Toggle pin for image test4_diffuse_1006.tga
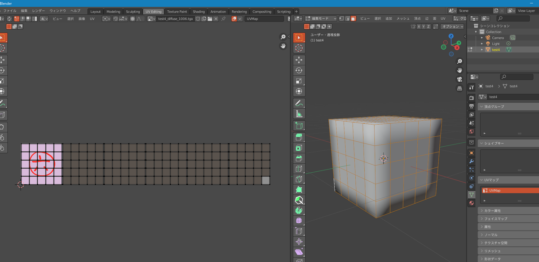Viewport: 539px width, 262px height. (223, 18)
